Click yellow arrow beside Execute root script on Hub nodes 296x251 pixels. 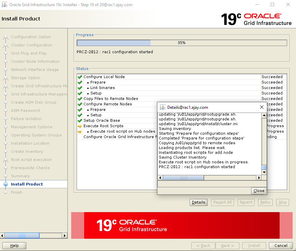(80, 131)
